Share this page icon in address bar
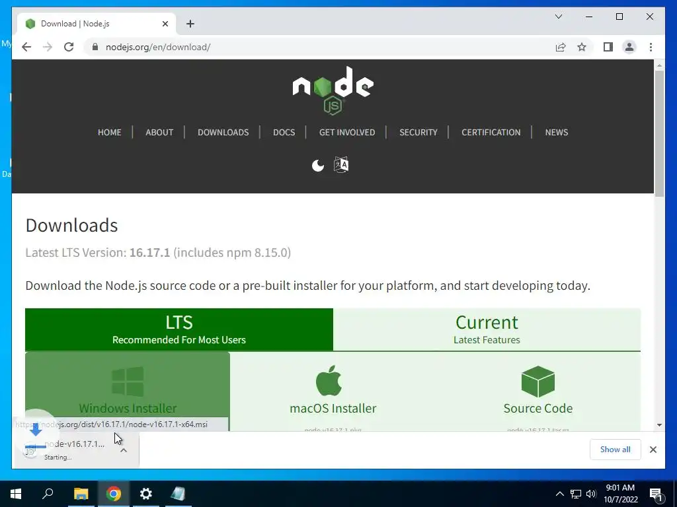Screen dimensions: 677x507 point(561,47)
